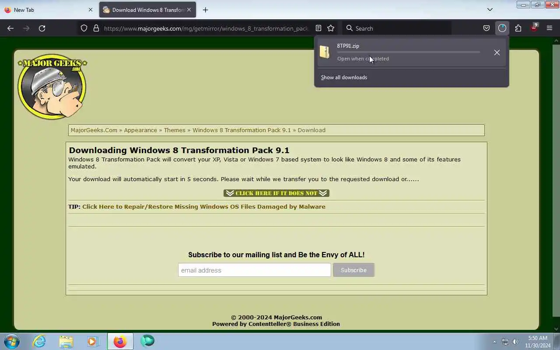Image resolution: width=560 pixels, height=350 pixels.
Task: Open Save to Pocket icon
Action: pos(486,28)
